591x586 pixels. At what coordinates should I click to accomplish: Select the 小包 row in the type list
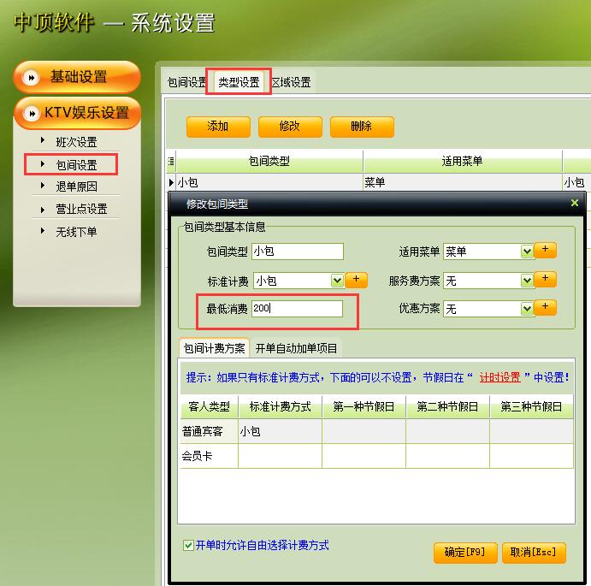tap(378, 182)
